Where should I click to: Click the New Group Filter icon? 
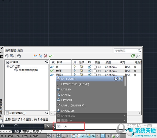12,56
